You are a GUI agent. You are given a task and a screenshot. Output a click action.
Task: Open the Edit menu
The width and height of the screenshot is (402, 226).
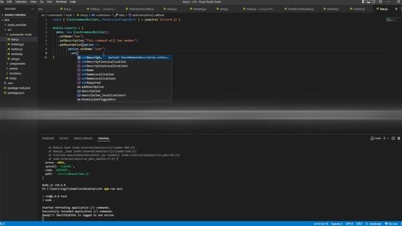click(9, 2)
